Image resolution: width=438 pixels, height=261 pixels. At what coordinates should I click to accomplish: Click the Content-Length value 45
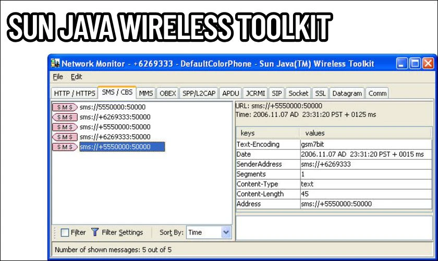pos(366,194)
